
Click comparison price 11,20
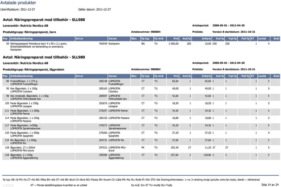[208, 148]
